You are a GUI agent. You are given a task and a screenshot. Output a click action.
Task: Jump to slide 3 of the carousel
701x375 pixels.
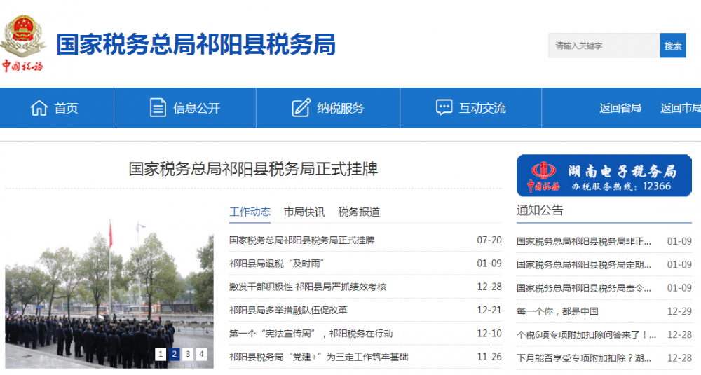[188, 354]
